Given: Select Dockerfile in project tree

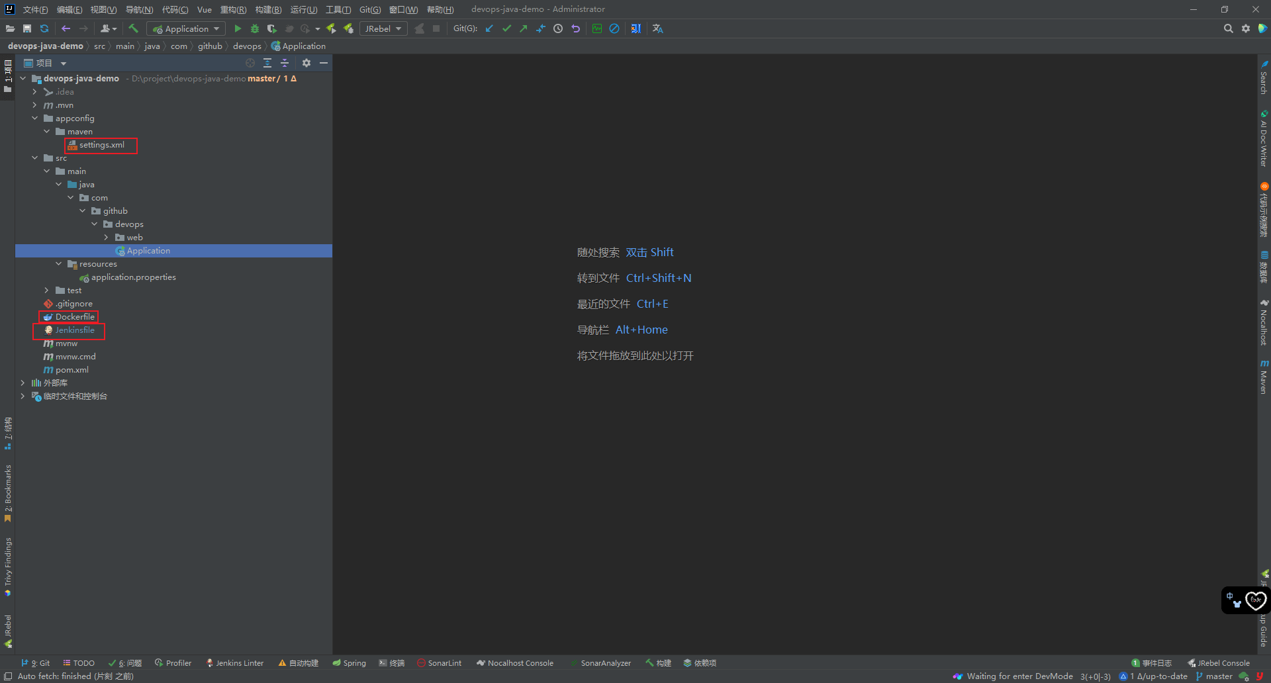Looking at the screenshot, I should click(75, 317).
